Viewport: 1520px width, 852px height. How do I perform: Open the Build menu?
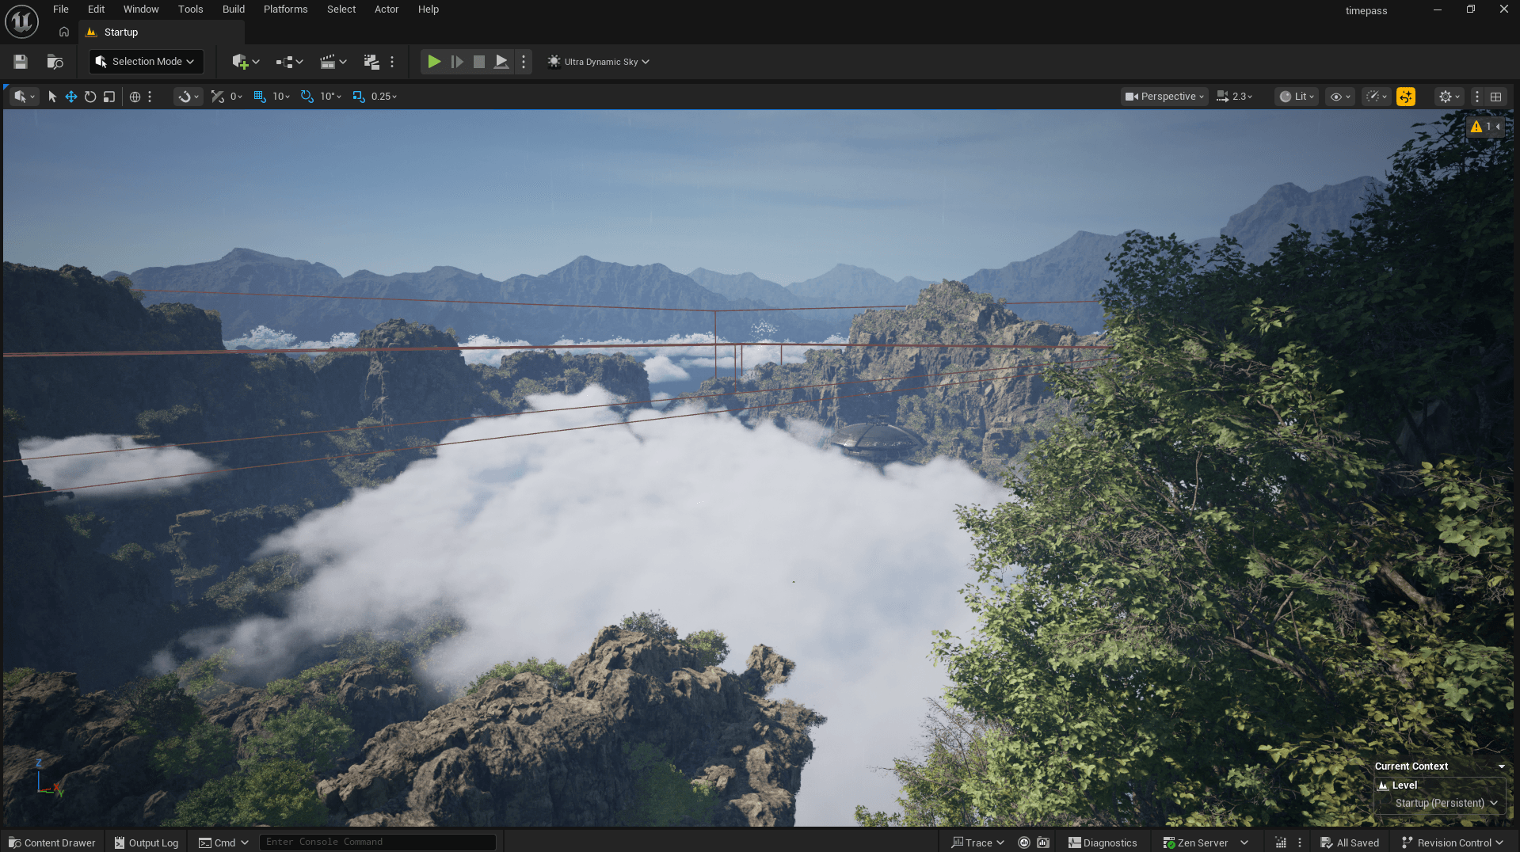pos(233,10)
